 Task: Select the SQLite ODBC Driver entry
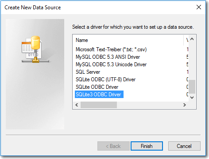tap(97, 87)
